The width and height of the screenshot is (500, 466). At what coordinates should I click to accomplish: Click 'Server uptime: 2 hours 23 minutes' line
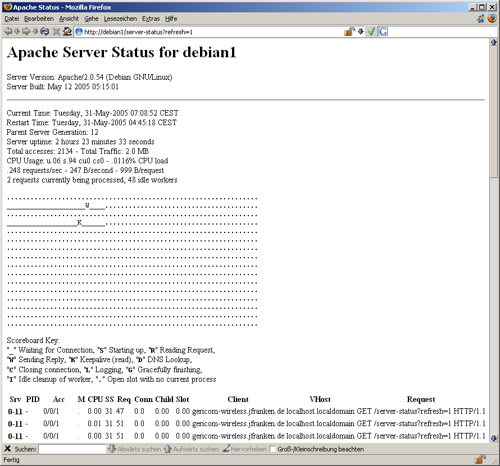pos(81,142)
